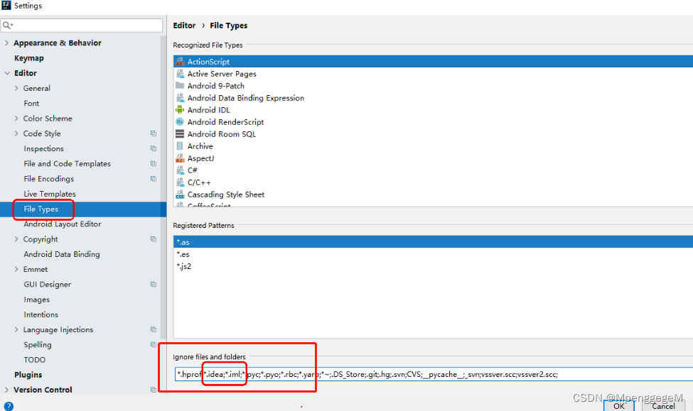Click the Android Data Binding Expression icon

click(180, 98)
